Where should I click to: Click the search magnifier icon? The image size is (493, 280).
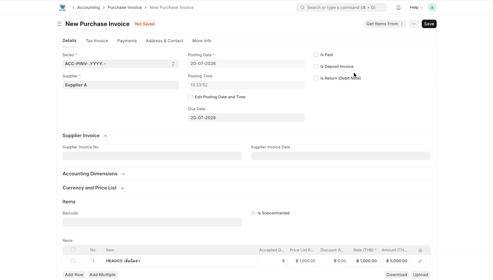(x=302, y=8)
